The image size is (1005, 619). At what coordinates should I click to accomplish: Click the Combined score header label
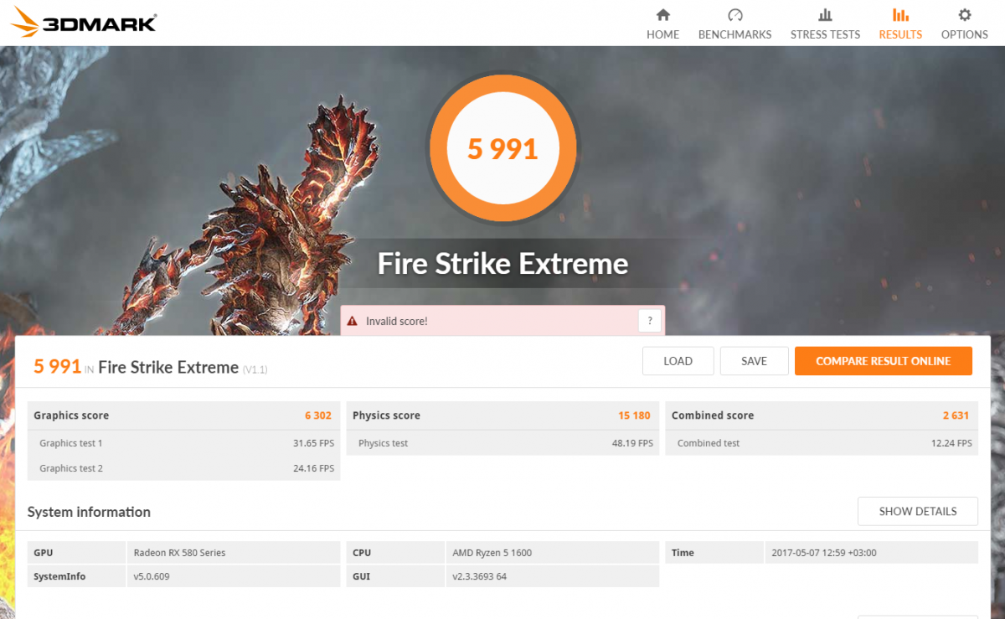tap(713, 415)
